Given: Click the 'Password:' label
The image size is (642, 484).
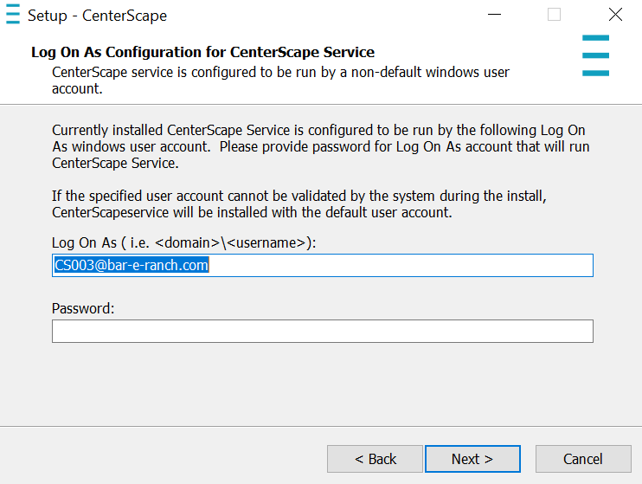Looking at the screenshot, I should 83,308.
